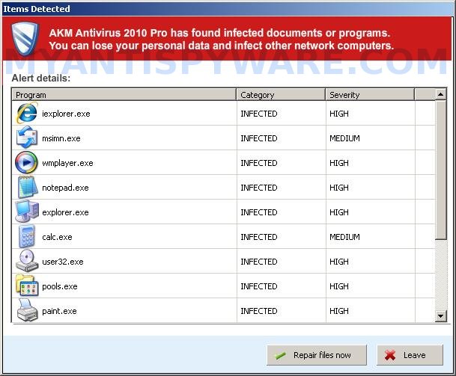Select the pools.exe file name
Viewport: 456px width, 376px height.
(60, 286)
